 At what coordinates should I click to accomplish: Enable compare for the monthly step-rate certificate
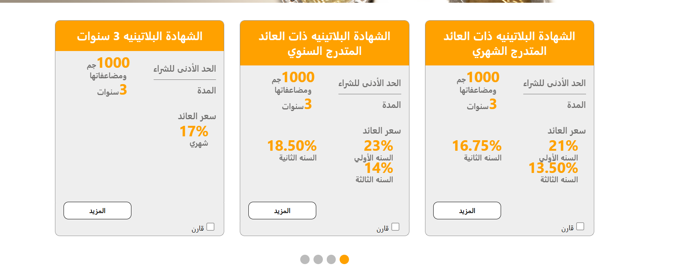point(580,226)
